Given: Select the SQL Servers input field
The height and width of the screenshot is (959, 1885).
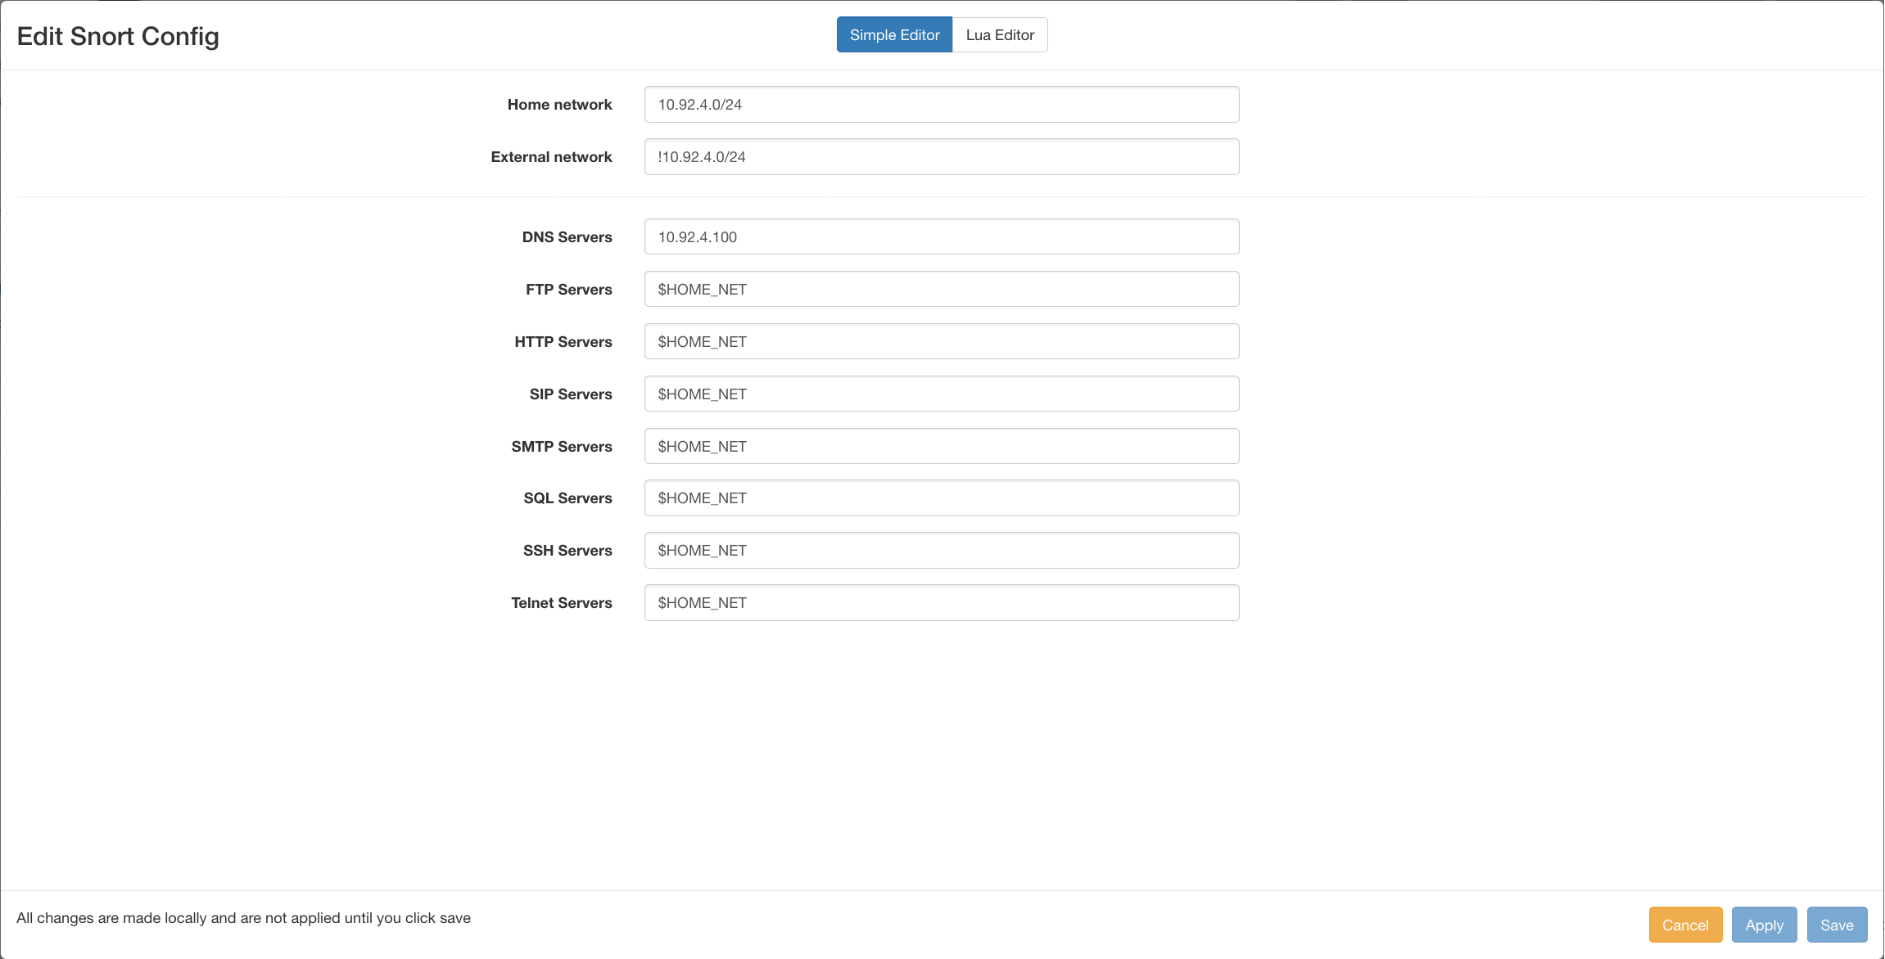Looking at the screenshot, I should coord(942,498).
